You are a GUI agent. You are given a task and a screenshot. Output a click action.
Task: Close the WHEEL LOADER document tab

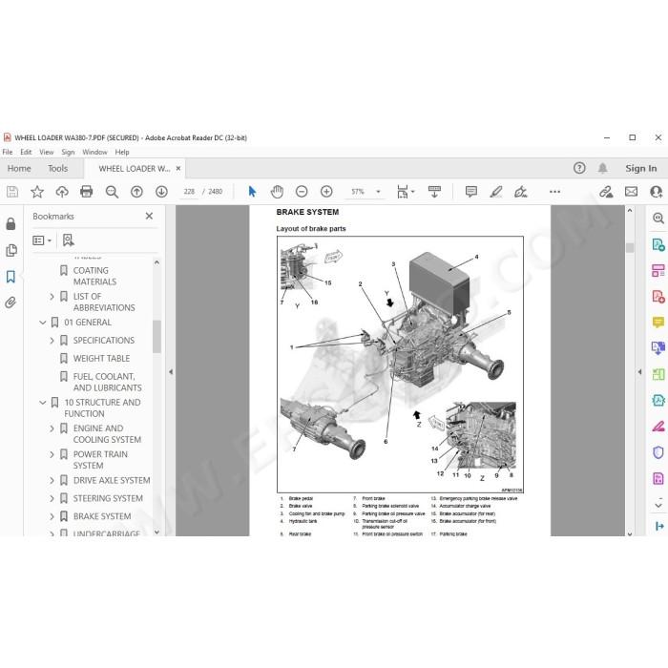[178, 168]
